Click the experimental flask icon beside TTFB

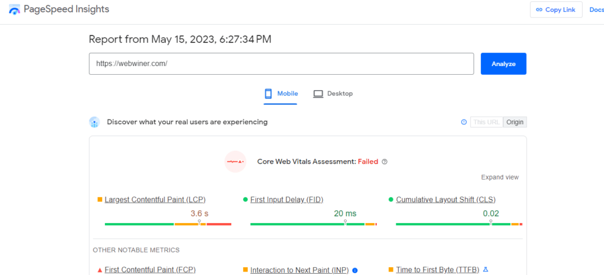485,270
